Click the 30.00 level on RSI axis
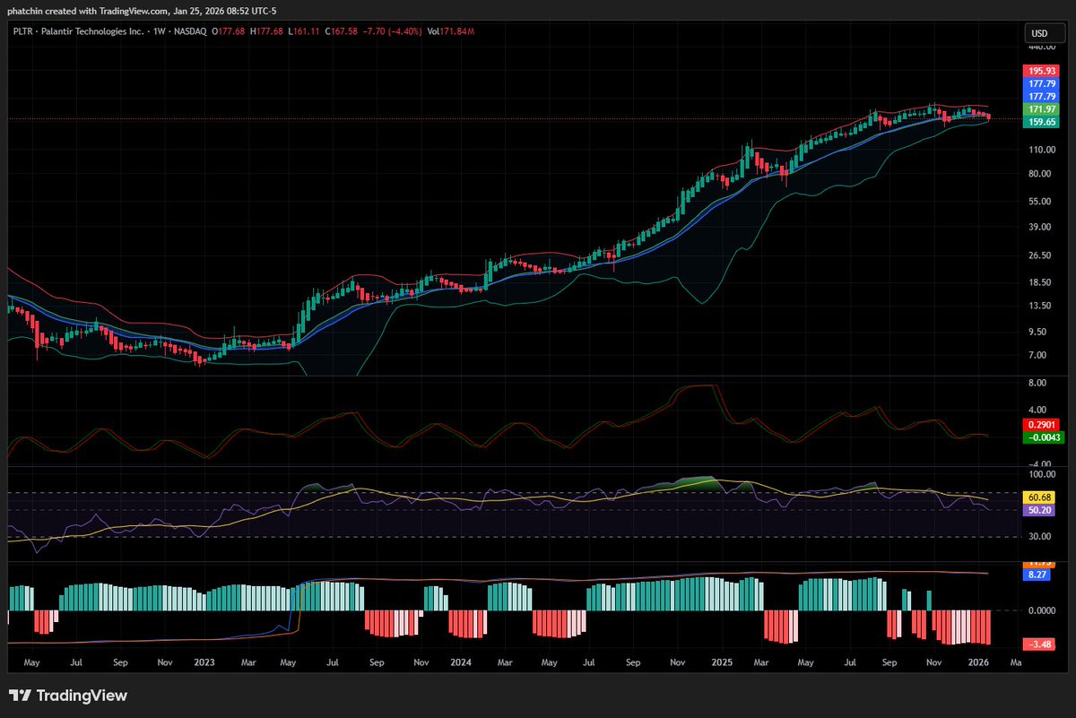This screenshot has width=1076, height=718. [x=1040, y=537]
